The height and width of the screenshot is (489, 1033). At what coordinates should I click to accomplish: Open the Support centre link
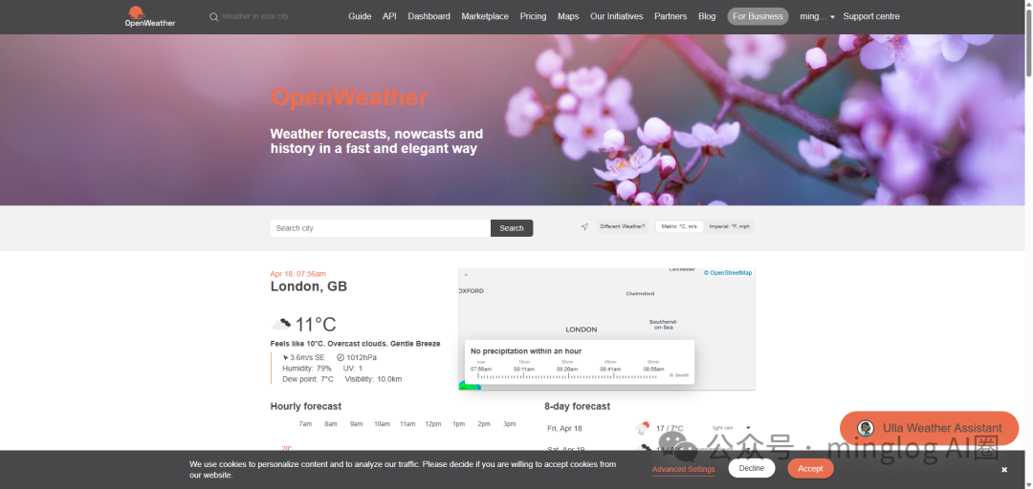(871, 16)
